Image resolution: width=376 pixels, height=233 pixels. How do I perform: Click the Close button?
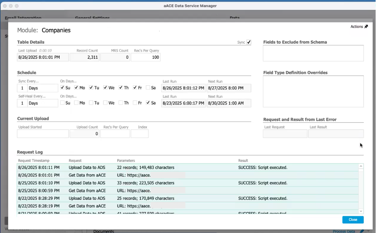click(353, 220)
